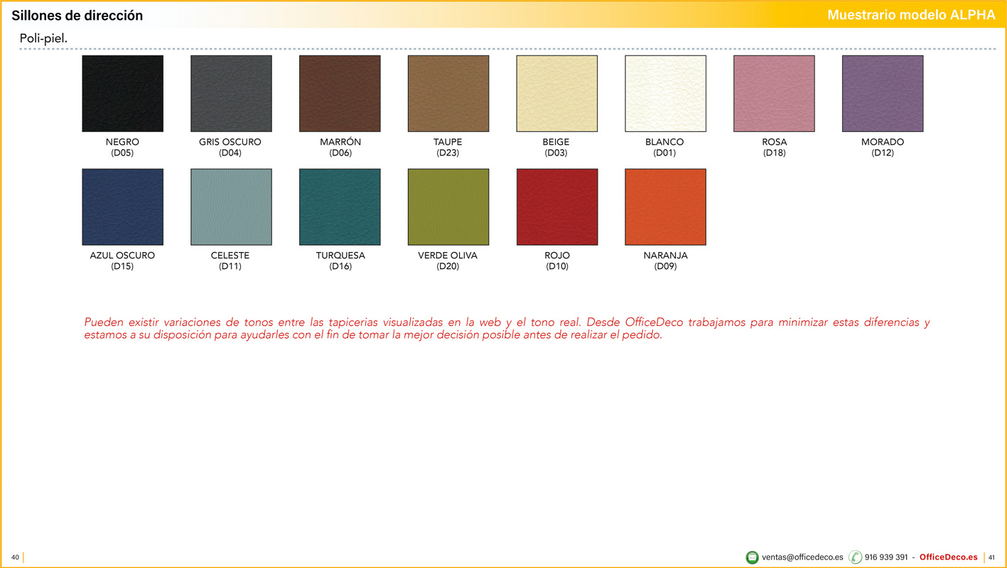Click the '(D23)' code under TAUPE
1007x568 pixels.
448,153
